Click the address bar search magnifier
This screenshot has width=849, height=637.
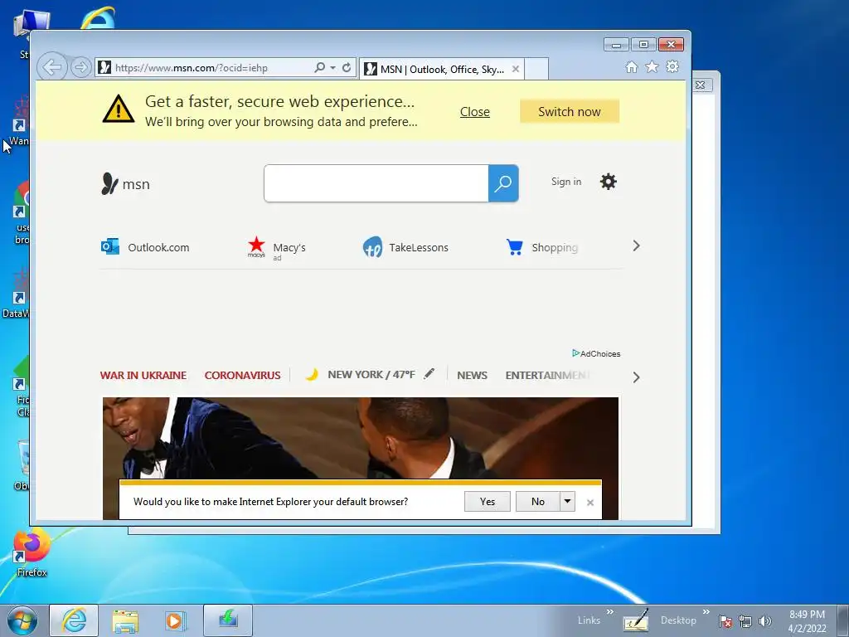[319, 68]
